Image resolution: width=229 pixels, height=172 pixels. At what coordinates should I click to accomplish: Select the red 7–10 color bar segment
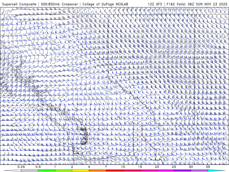(114, 171)
